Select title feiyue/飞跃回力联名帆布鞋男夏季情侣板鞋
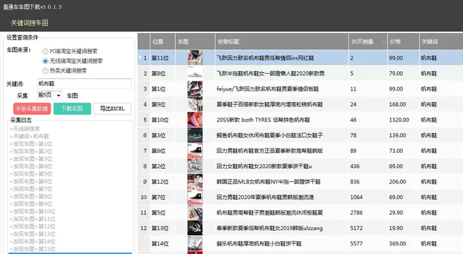The width and height of the screenshot is (463, 254). click(268, 89)
